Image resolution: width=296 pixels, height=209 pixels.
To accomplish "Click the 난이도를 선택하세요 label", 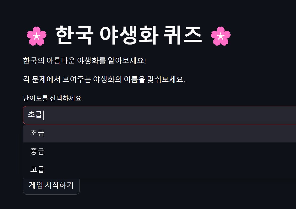I will pos(52,98).
